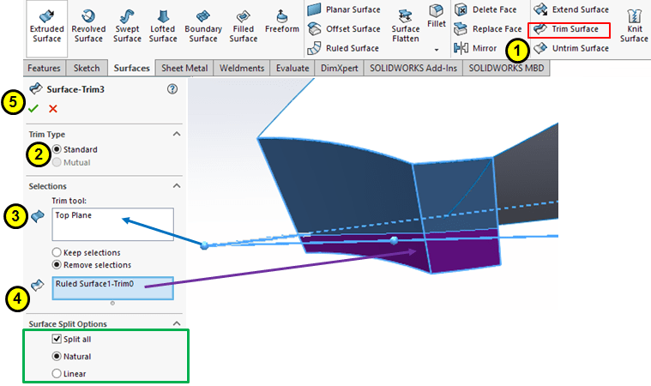Open the Evaluate tab

[294, 69]
